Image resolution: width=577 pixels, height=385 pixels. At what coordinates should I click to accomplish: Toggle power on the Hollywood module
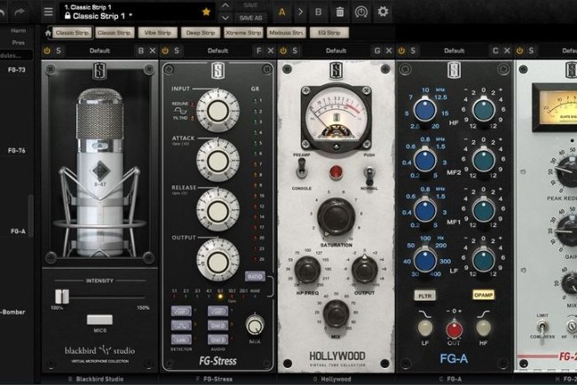(283, 51)
